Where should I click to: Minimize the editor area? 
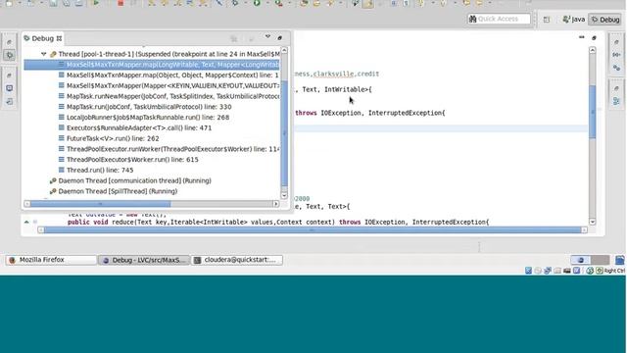pos(581,37)
